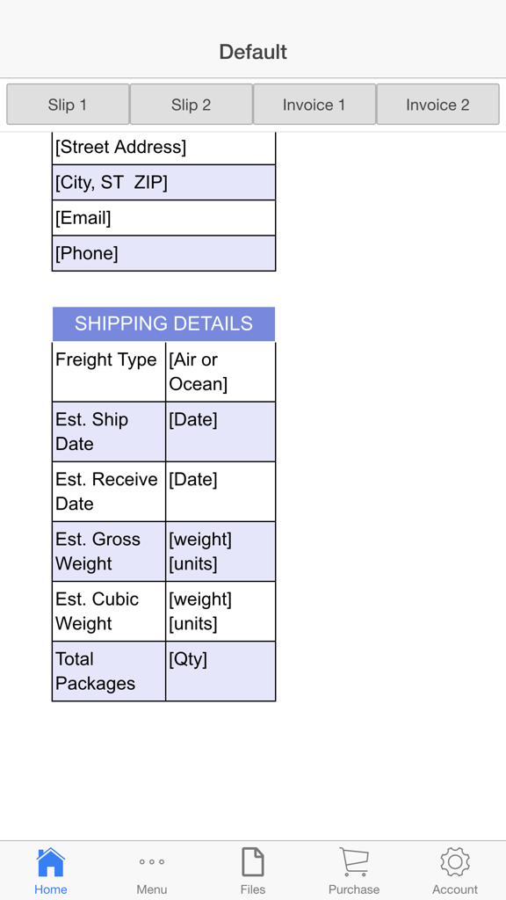Select the Email placeholder field

(x=163, y=218)
